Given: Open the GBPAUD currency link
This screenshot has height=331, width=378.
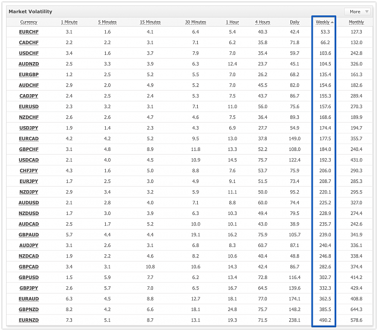Looking at the screenshot, I should point(28,235).
